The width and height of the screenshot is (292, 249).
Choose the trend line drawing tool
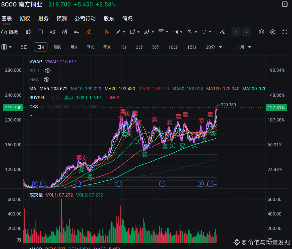pyautogui.click(x=118, y=32)
